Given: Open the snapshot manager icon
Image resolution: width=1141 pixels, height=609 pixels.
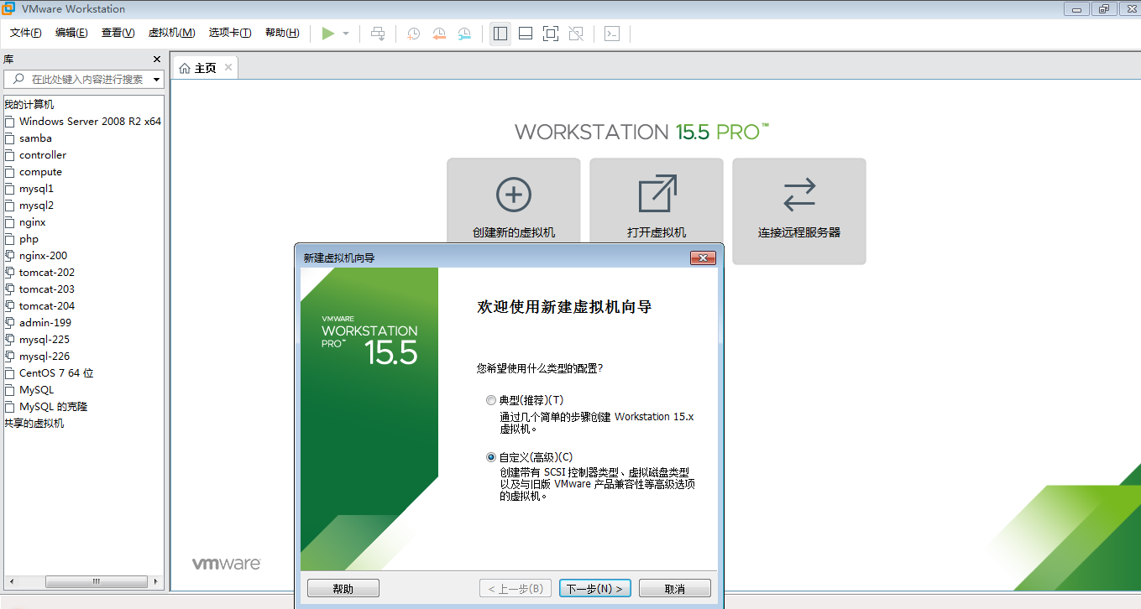Looking at the screenshot, I should [x=464, y=34].
